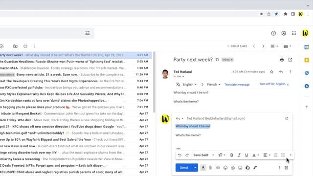Click Turn off for: English link

point(272,84)
